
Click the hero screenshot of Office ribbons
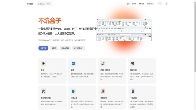124,30
